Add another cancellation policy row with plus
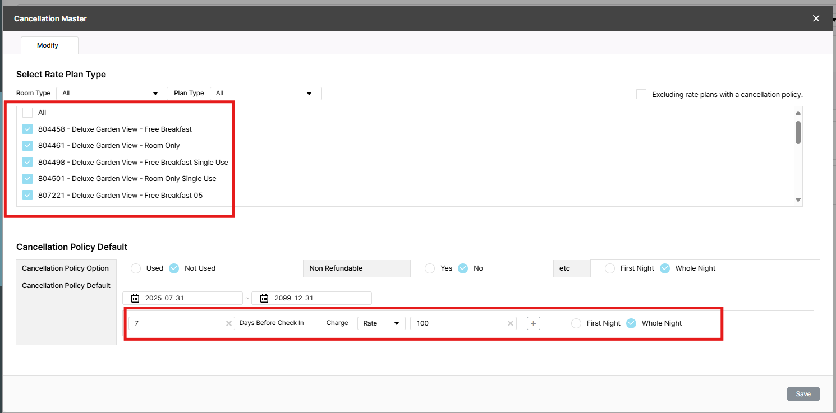This screenshot has width=836, height=413. 534,323
